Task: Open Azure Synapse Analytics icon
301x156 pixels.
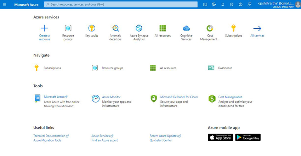Action: (x=139, y=29)
